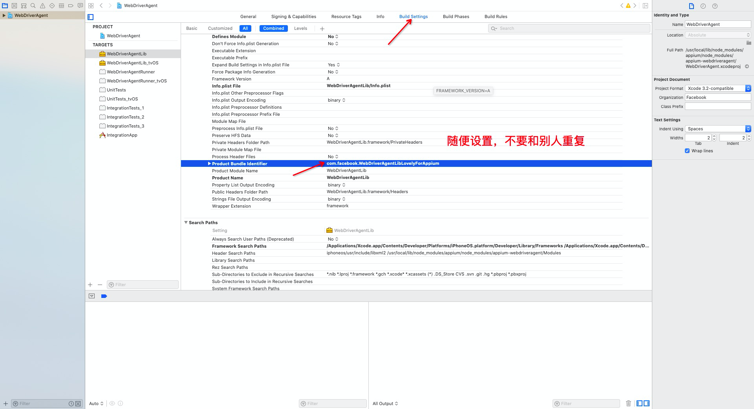Switch to the Build Rules tab
Screen dimensions: 754x409
pyautogui.click(x=496, y=16)
